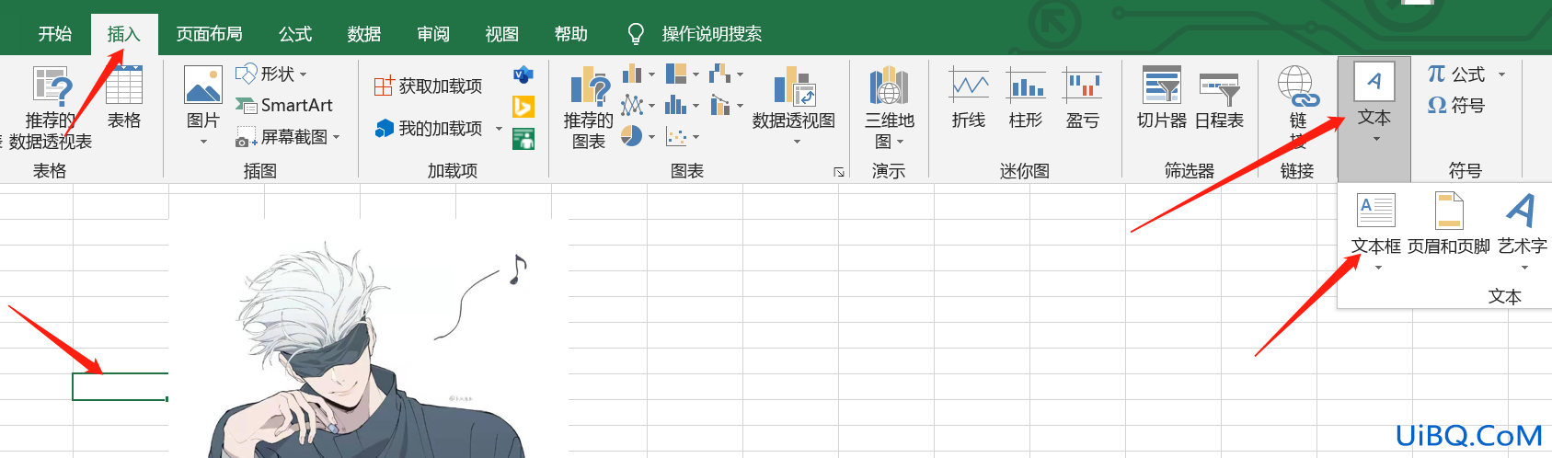Viewport: 1552px width, 458px height.
Task: Insert a Table (表格) from the ribbon
Action: pyautogui.click(x=124, y=97)
